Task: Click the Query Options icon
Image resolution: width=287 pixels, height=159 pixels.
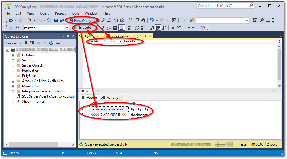Action: click(115, 28)
